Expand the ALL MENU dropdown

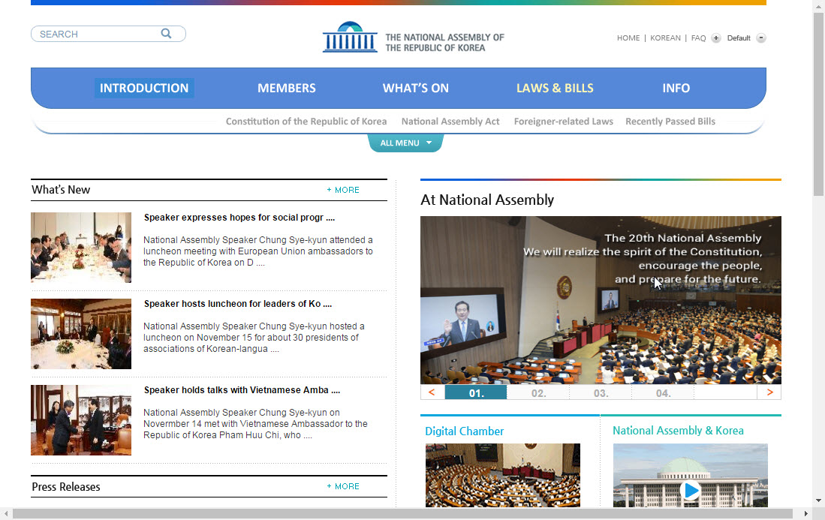pyautogui.click(x=405, y=143)
